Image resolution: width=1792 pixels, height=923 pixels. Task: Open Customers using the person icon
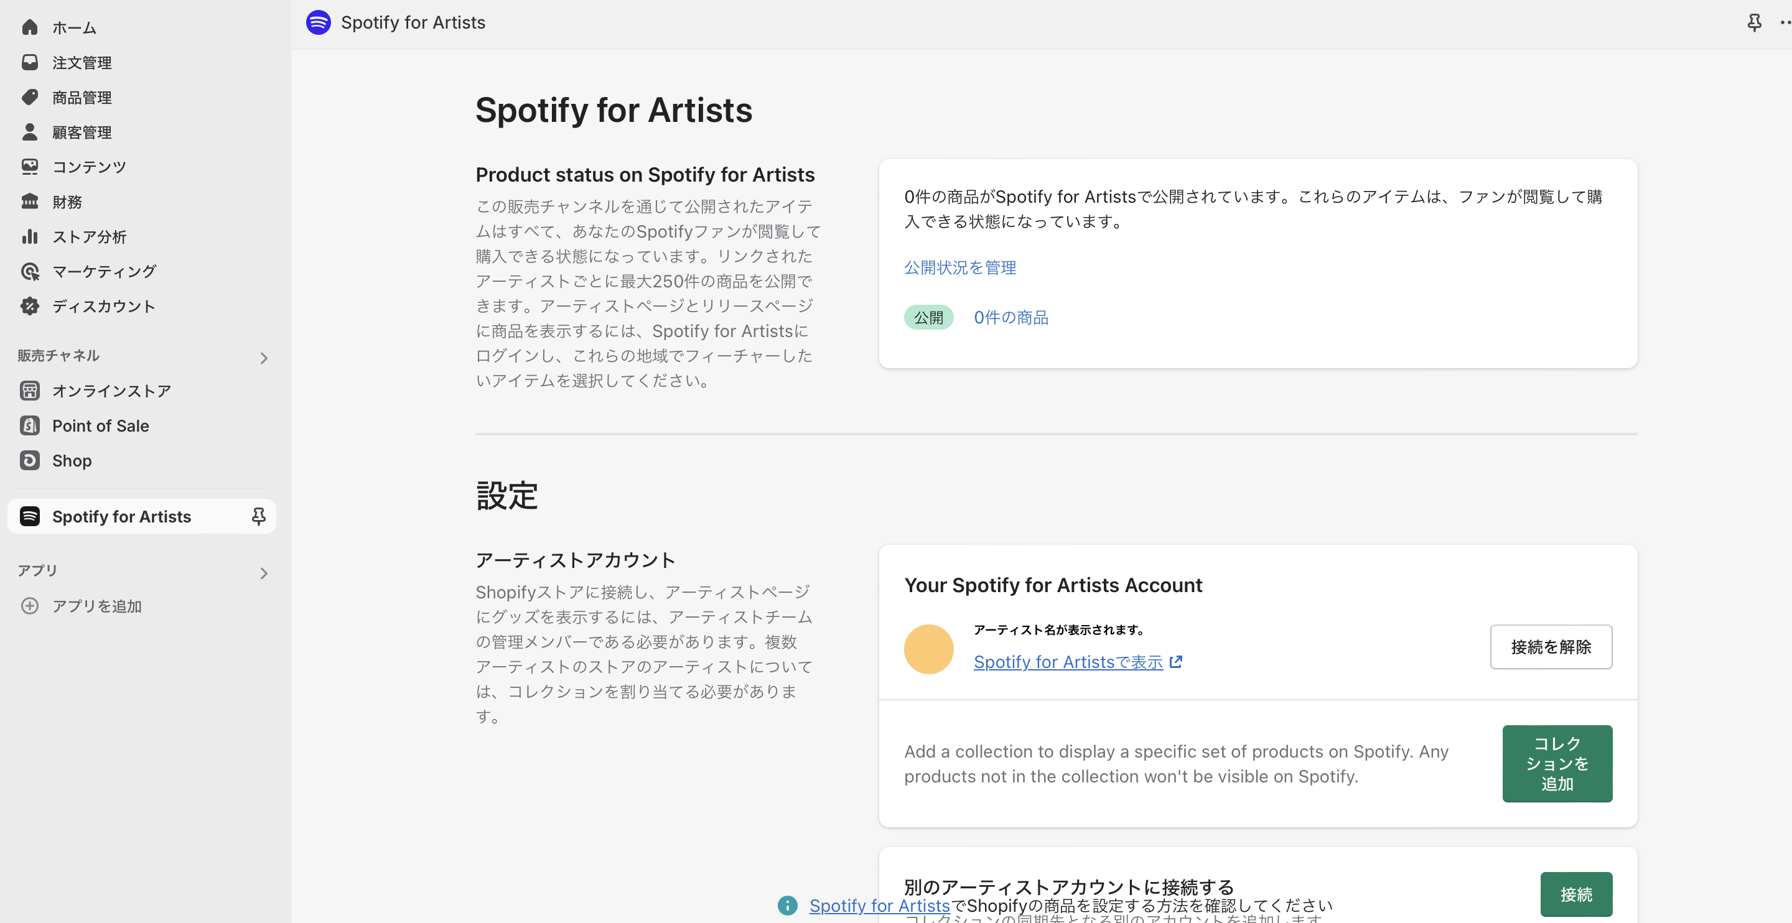pos(29,131)
